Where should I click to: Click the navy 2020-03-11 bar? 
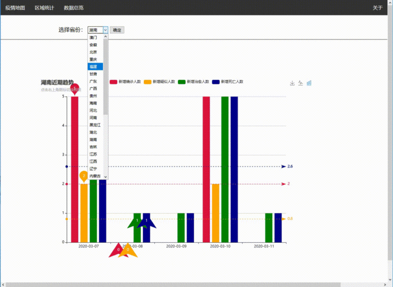click(x=278, y=228)
